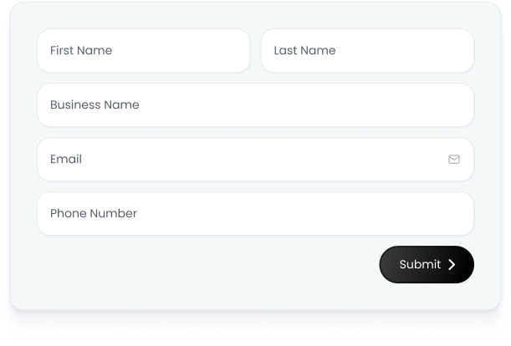Click the 'Phone Number' placeholder label
The height and width of the screenshot is (346, 511).
click(x=94, y=214)
